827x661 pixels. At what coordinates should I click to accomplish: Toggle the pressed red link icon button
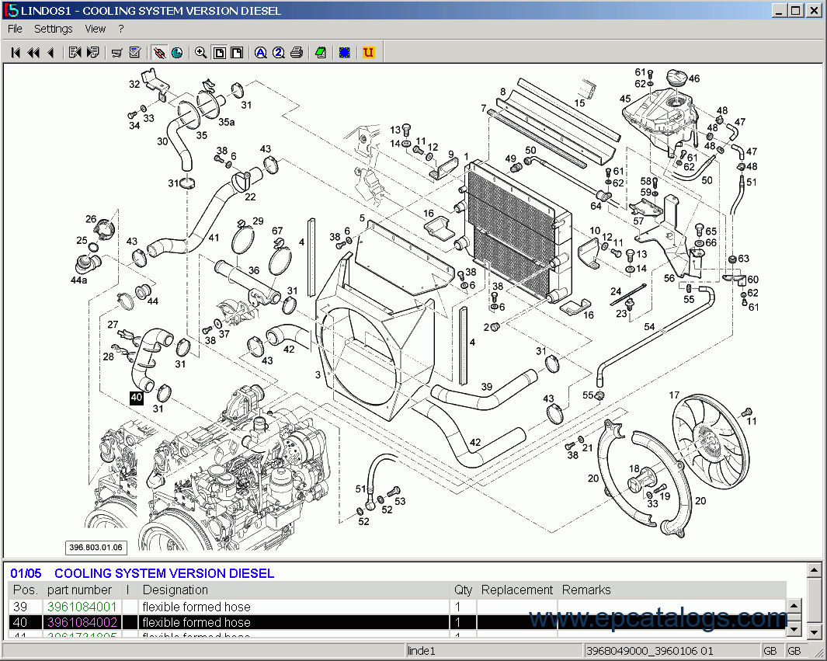pos(159,53)
